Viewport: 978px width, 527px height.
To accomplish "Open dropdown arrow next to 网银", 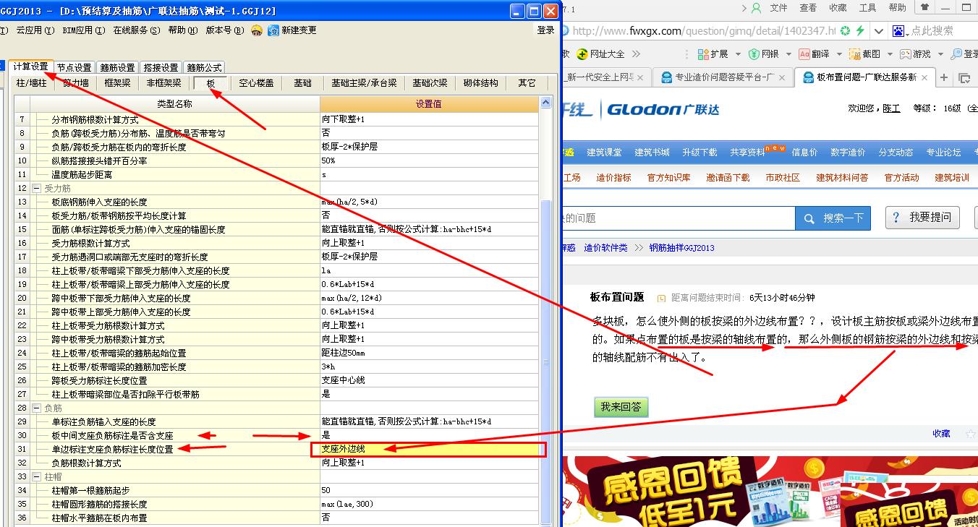I will point(788,54).
